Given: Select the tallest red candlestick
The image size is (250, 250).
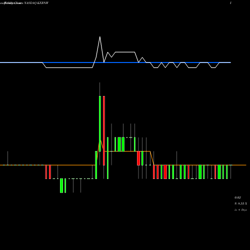Looking at the screenshot, I should [x=104, y=130].
